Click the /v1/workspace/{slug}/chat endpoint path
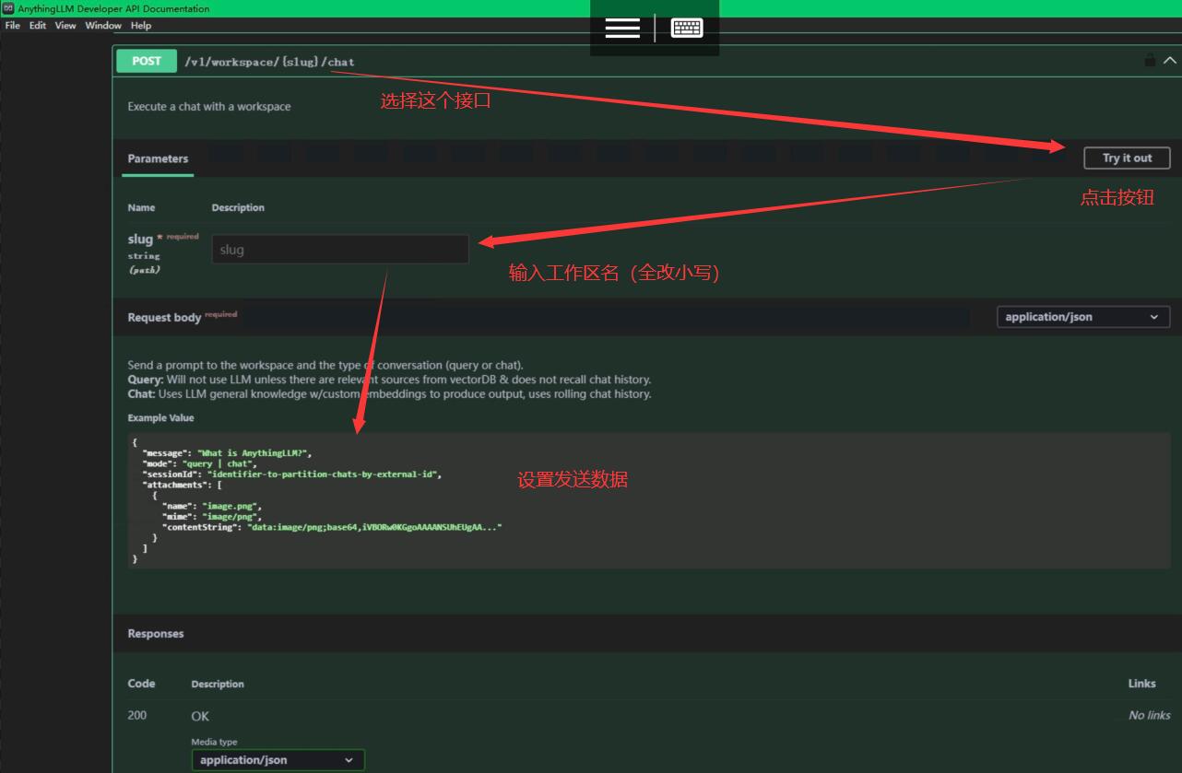 [x=269, y=62]
